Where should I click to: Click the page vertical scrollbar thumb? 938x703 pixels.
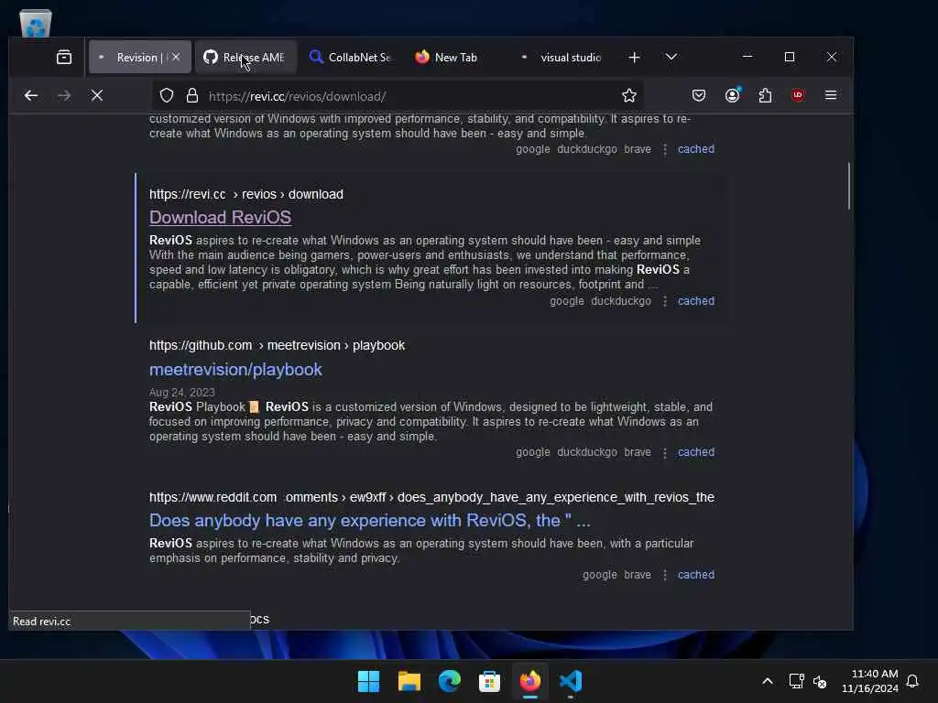848,186
